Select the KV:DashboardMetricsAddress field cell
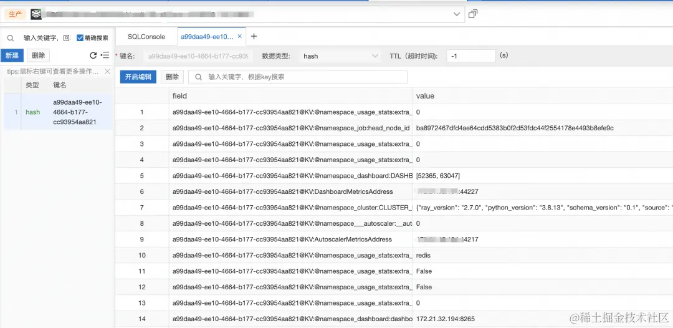This screenshot has width=673, height=328. (291, 191)
